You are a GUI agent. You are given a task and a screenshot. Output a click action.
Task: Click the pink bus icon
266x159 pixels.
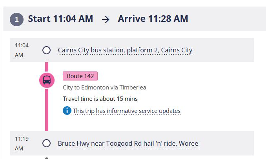(47, 80)
